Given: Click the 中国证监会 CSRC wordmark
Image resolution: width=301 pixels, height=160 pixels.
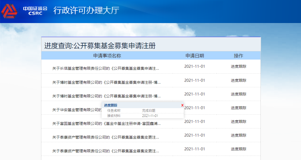Looking at the screenshot, I should [x=35, y=11].
